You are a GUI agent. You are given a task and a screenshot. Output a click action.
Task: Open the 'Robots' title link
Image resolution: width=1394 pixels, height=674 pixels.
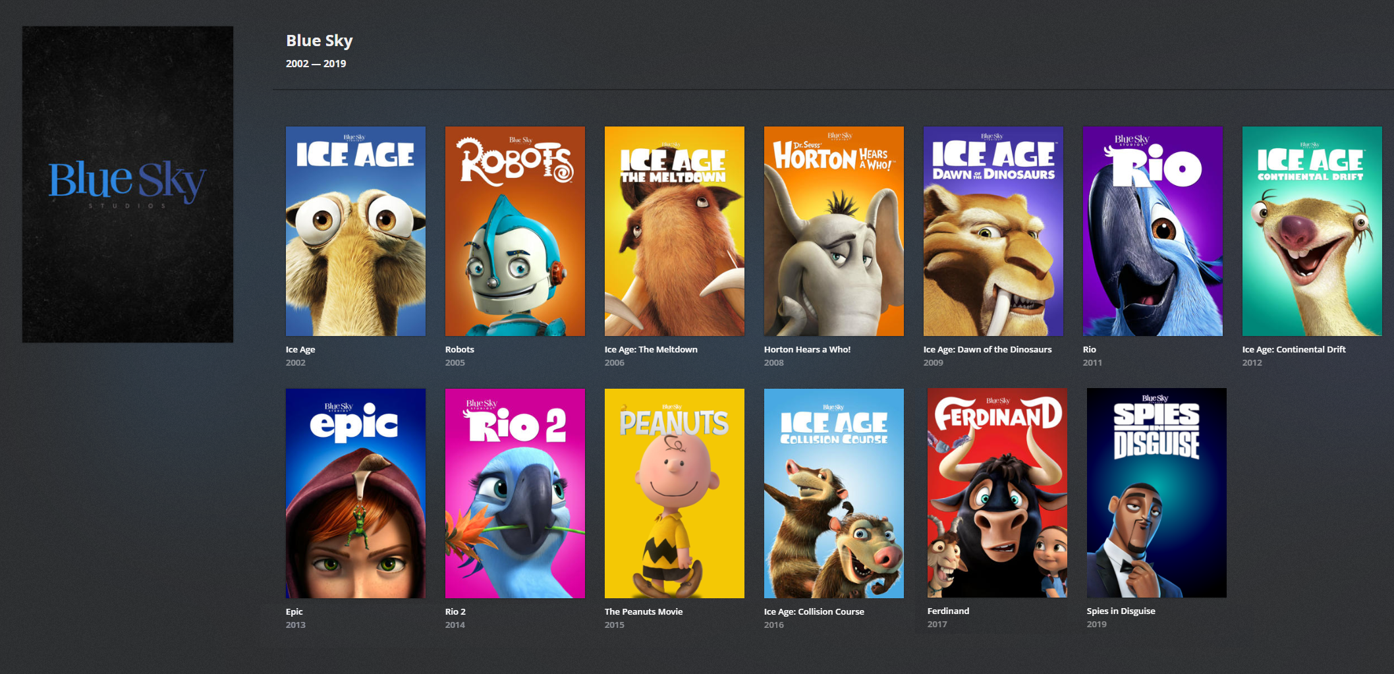pos(460,349)
